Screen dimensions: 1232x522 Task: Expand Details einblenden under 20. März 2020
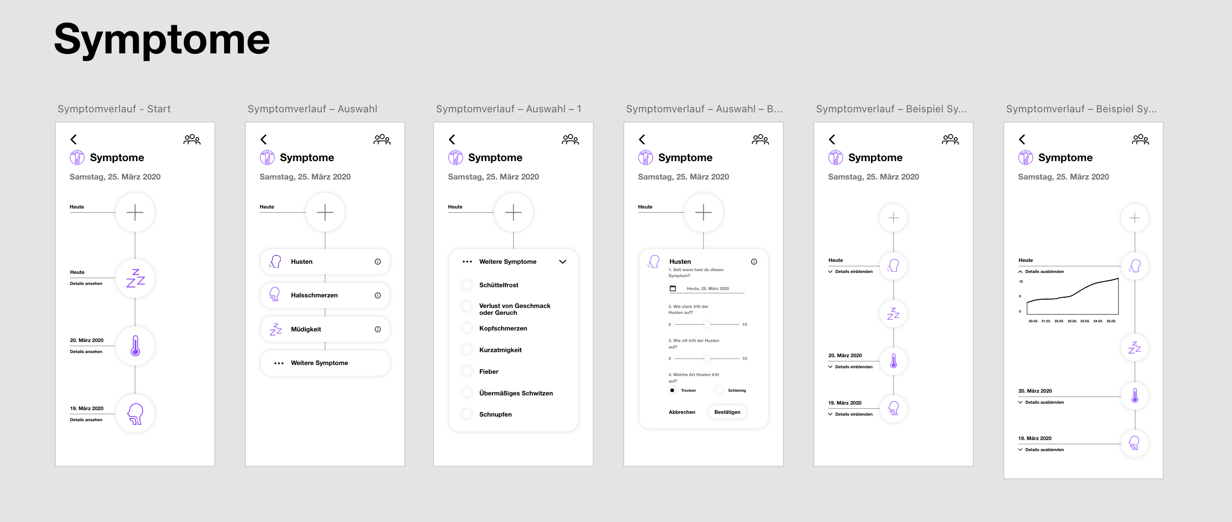tap(850, 367)
